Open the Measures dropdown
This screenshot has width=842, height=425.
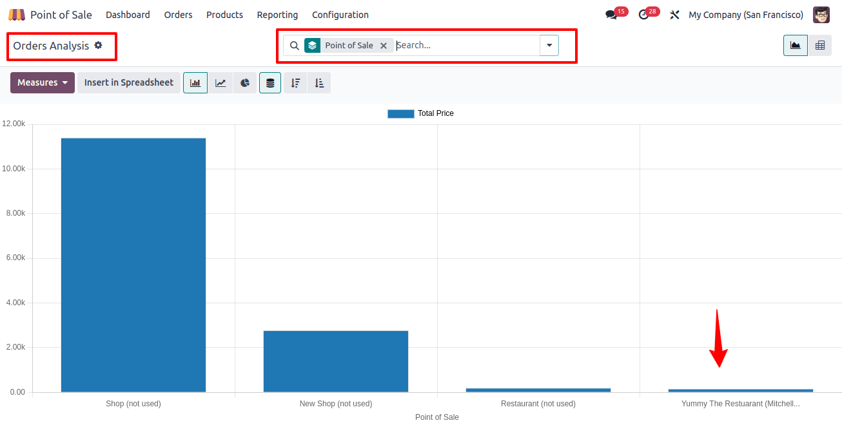click(x=43, y=82)
